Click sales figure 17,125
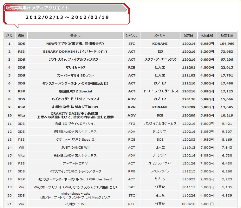This screenshot has width=241, height=208. (x=227, y=91)
